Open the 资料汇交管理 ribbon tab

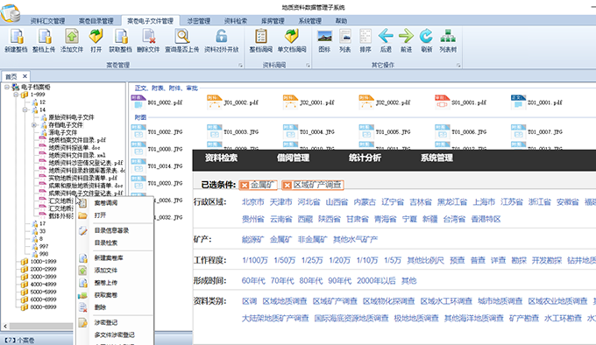coord(47,21)
